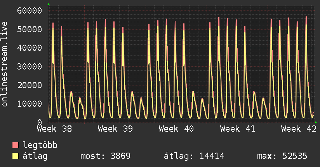
Task: Click the onlinestream.live vertical axis title
Action: [4, 64]
